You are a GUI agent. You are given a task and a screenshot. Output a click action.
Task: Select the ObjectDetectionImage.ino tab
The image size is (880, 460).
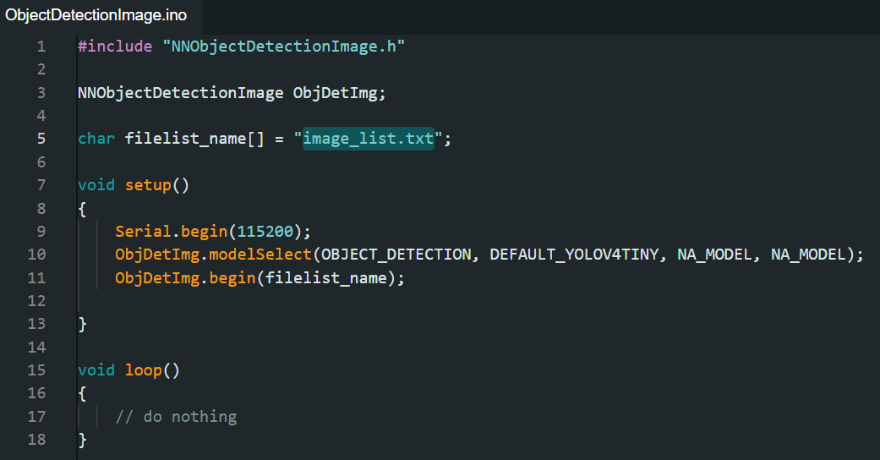pos(96,15)
